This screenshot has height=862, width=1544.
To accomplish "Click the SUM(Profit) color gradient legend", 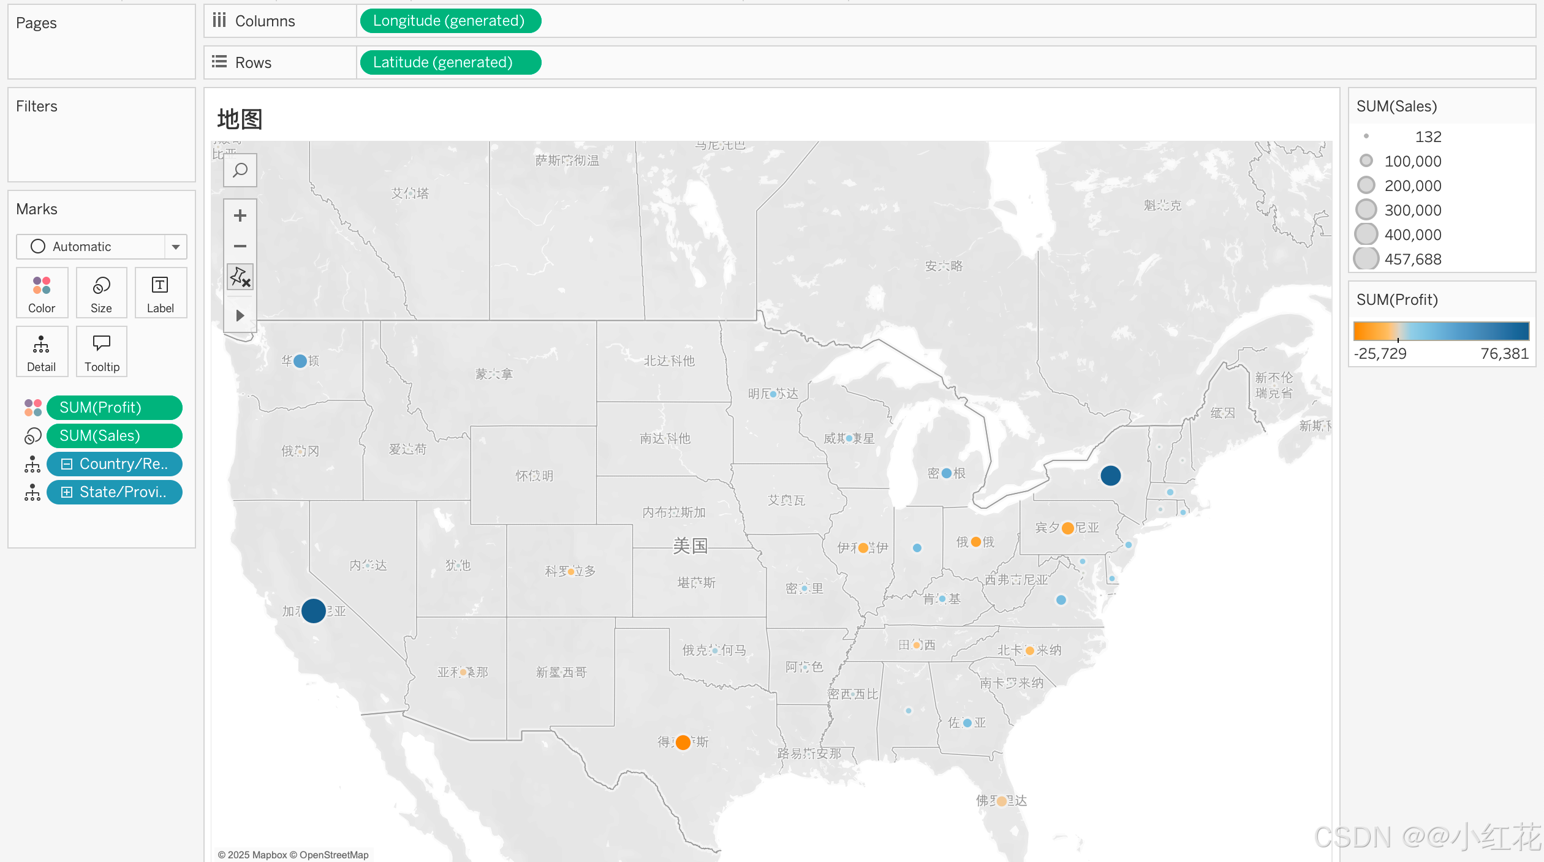I will [x=1441, y=331].
